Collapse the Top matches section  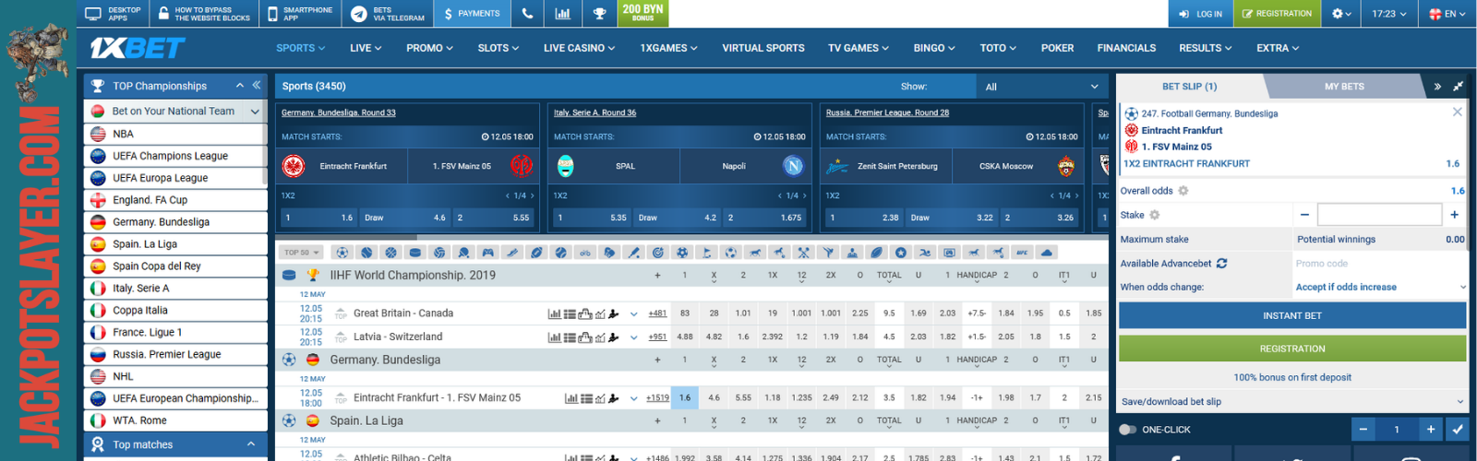click(250, 444)
